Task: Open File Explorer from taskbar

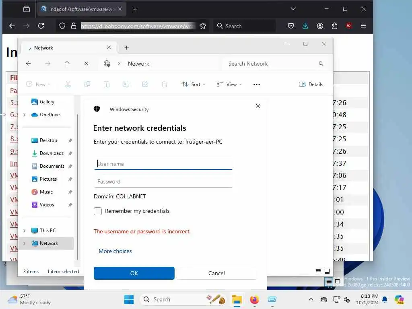Action: click(237, 299)
